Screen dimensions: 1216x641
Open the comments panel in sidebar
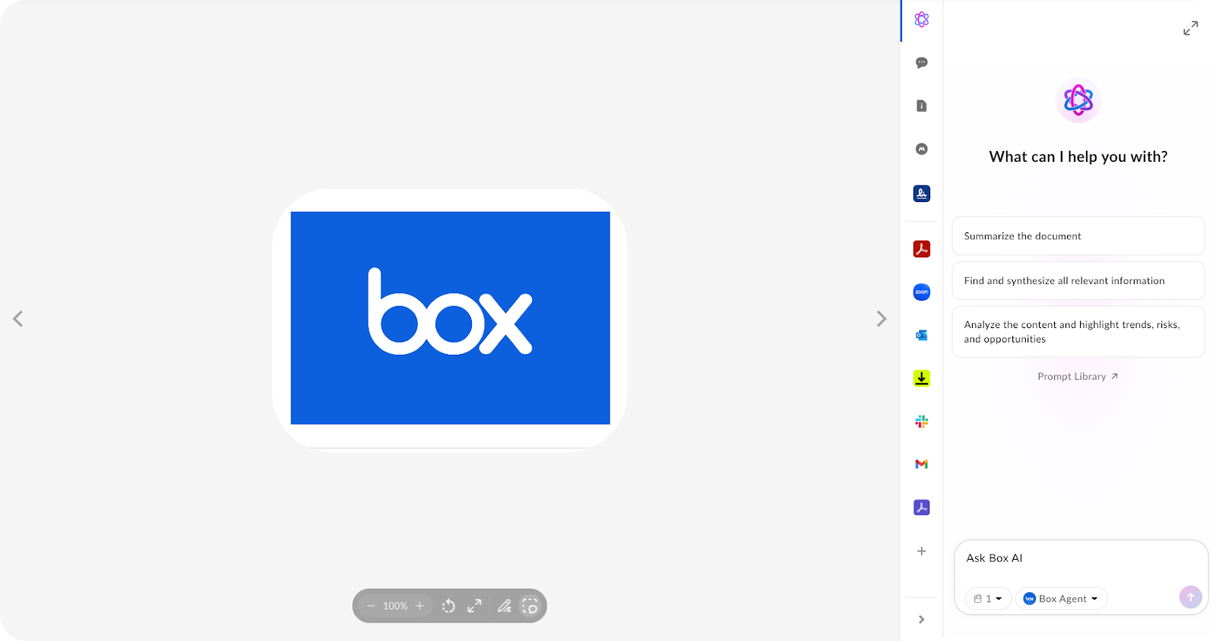pos(921,63)
